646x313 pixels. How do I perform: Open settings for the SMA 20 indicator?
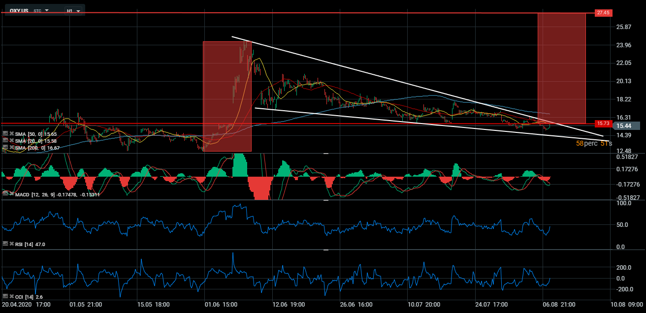[5, 140]
